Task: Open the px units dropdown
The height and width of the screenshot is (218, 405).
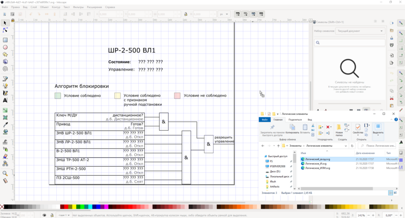Action: (x=223, y=14)
